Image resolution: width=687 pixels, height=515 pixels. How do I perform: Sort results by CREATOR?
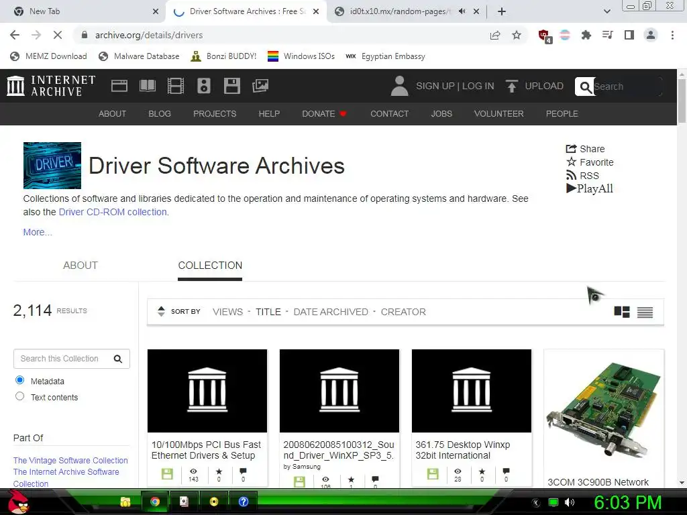point(403,312)
